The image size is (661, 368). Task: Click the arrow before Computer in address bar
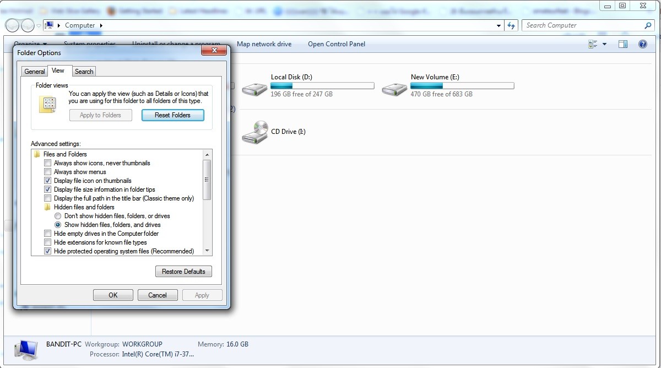[x=58, y=25]
